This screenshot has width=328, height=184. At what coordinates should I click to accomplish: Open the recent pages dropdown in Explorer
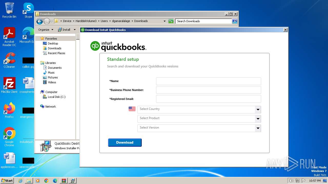point(52,21)
